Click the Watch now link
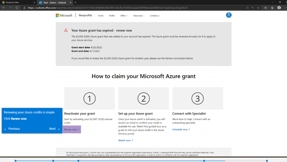287x162 pixels. (x=126, y=140)
